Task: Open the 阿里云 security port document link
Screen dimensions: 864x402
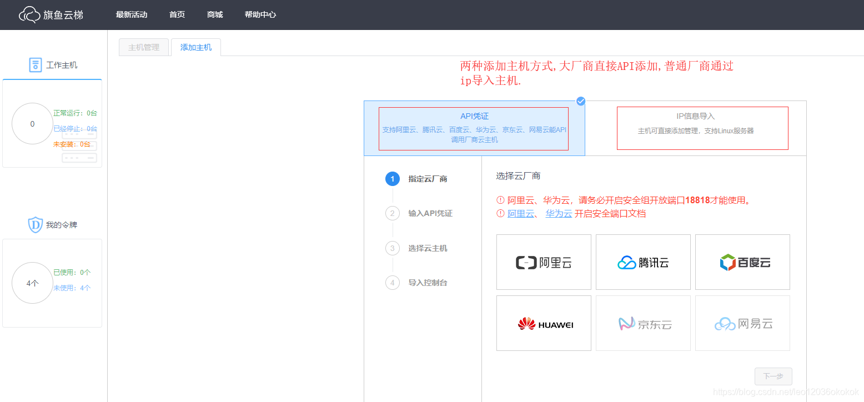Action: click(x=521, y=214)
